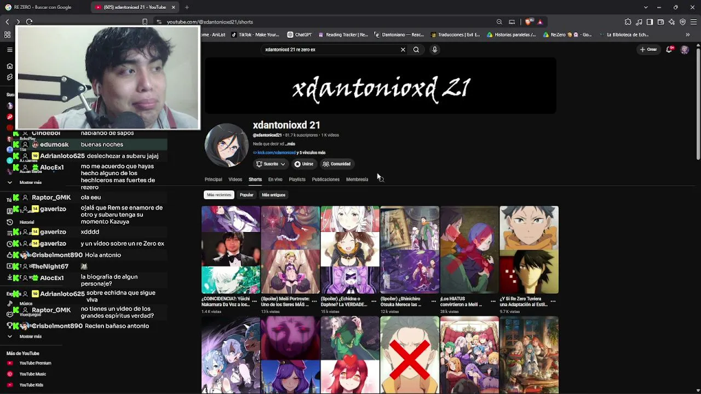Image resolution: width=701 pixels, height=394 pixels.
Task: Open the Principal channel tab
Action: [214, 179]
